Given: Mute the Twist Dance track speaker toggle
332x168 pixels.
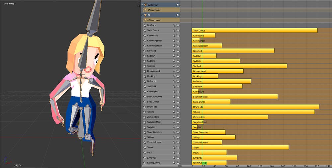Looking at the screenshot, I should tap(174, 30).
